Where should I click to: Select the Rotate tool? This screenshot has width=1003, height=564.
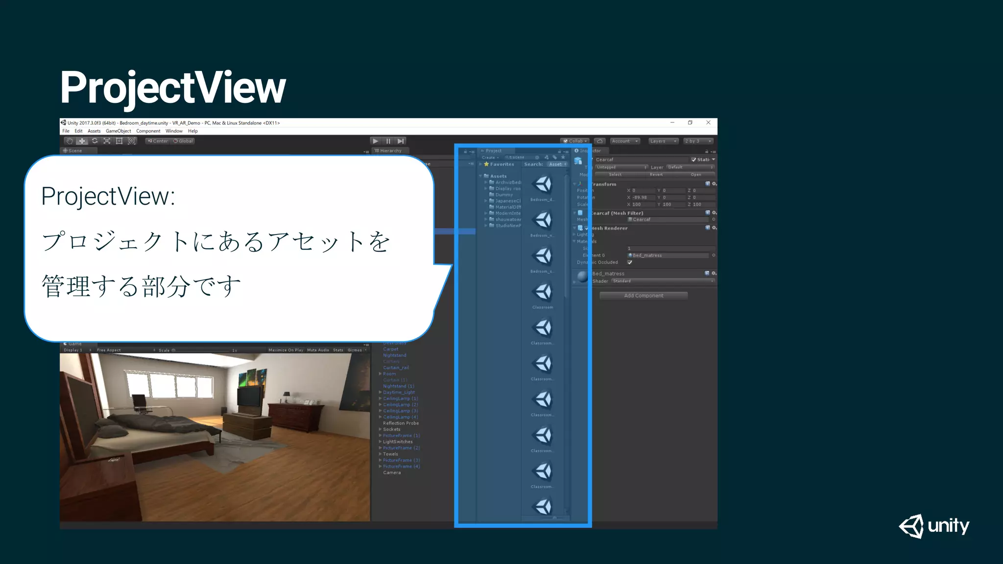pos(95,141)
